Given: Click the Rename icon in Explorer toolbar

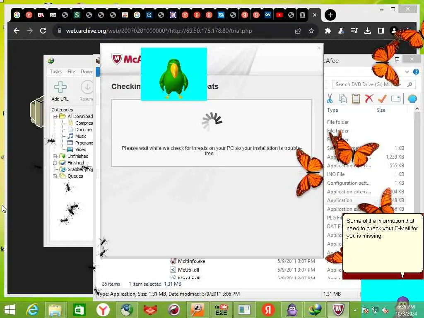Looking at the screenshot, I should [x=395, y=99].
